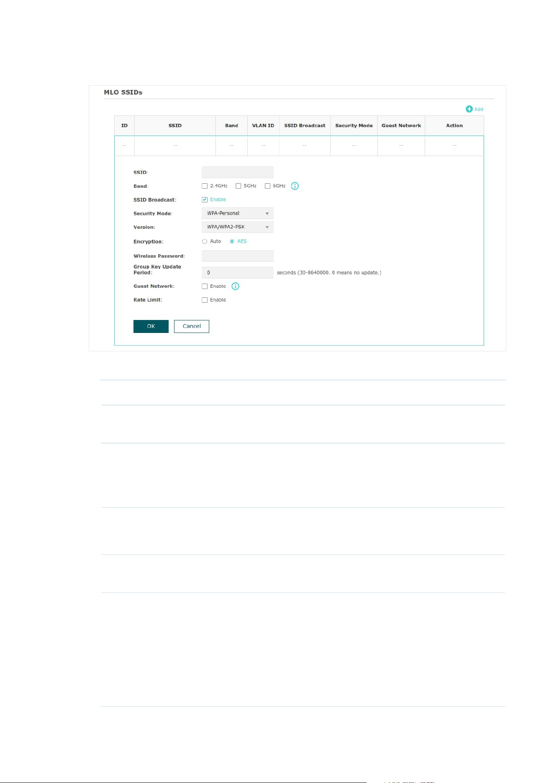
Task: Click the Add plus icon
Action: [x=469, y=109]
